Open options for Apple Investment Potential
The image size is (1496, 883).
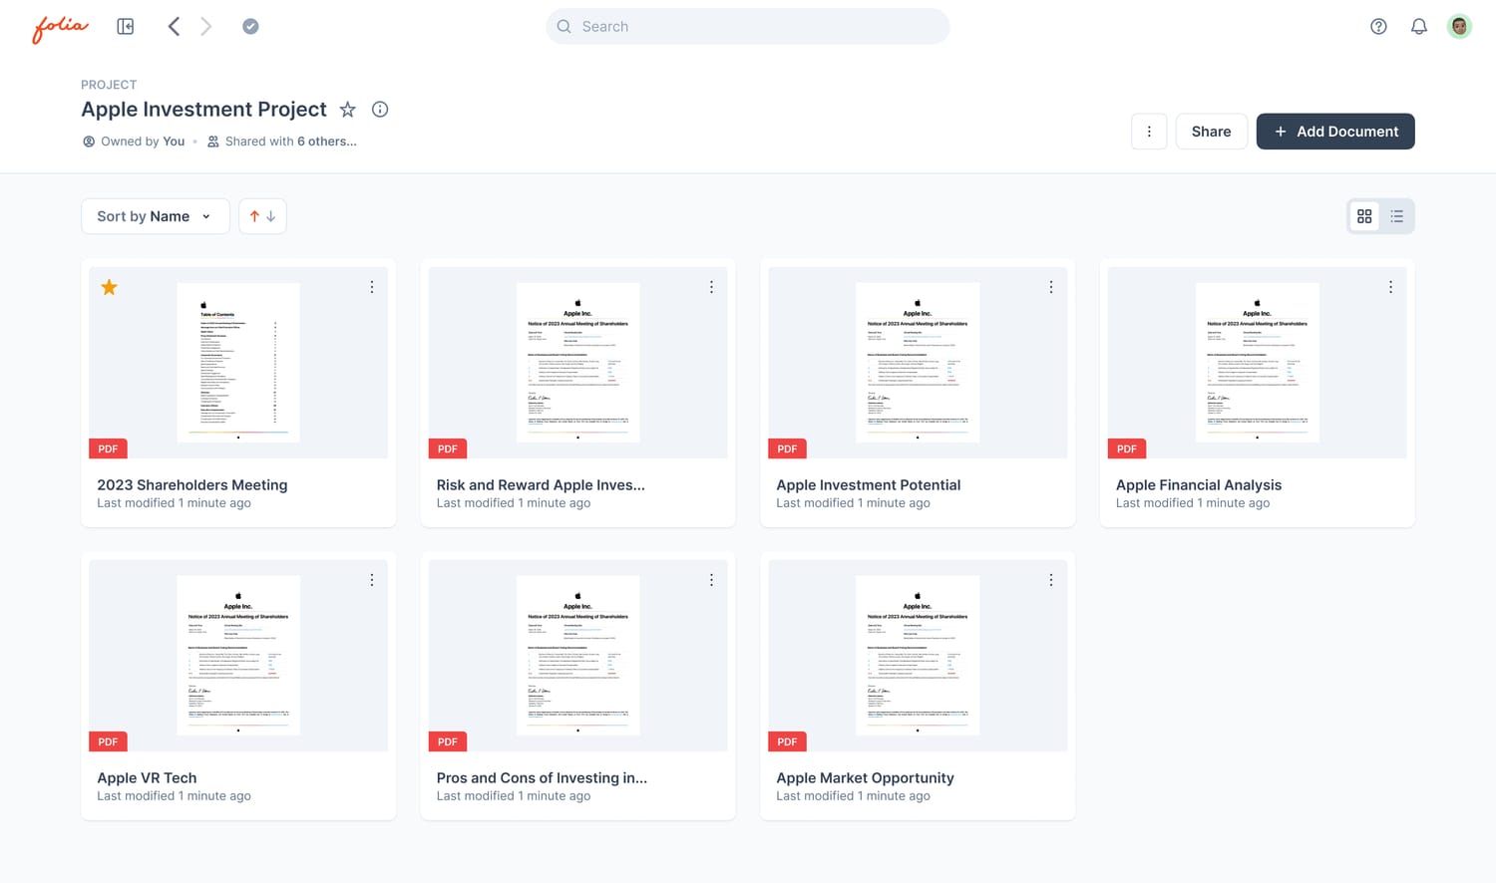(1051, 287)
